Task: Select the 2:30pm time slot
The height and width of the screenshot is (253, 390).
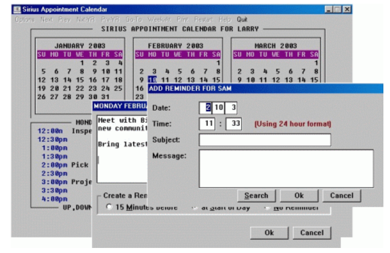Action: click(x=54, y=174)
